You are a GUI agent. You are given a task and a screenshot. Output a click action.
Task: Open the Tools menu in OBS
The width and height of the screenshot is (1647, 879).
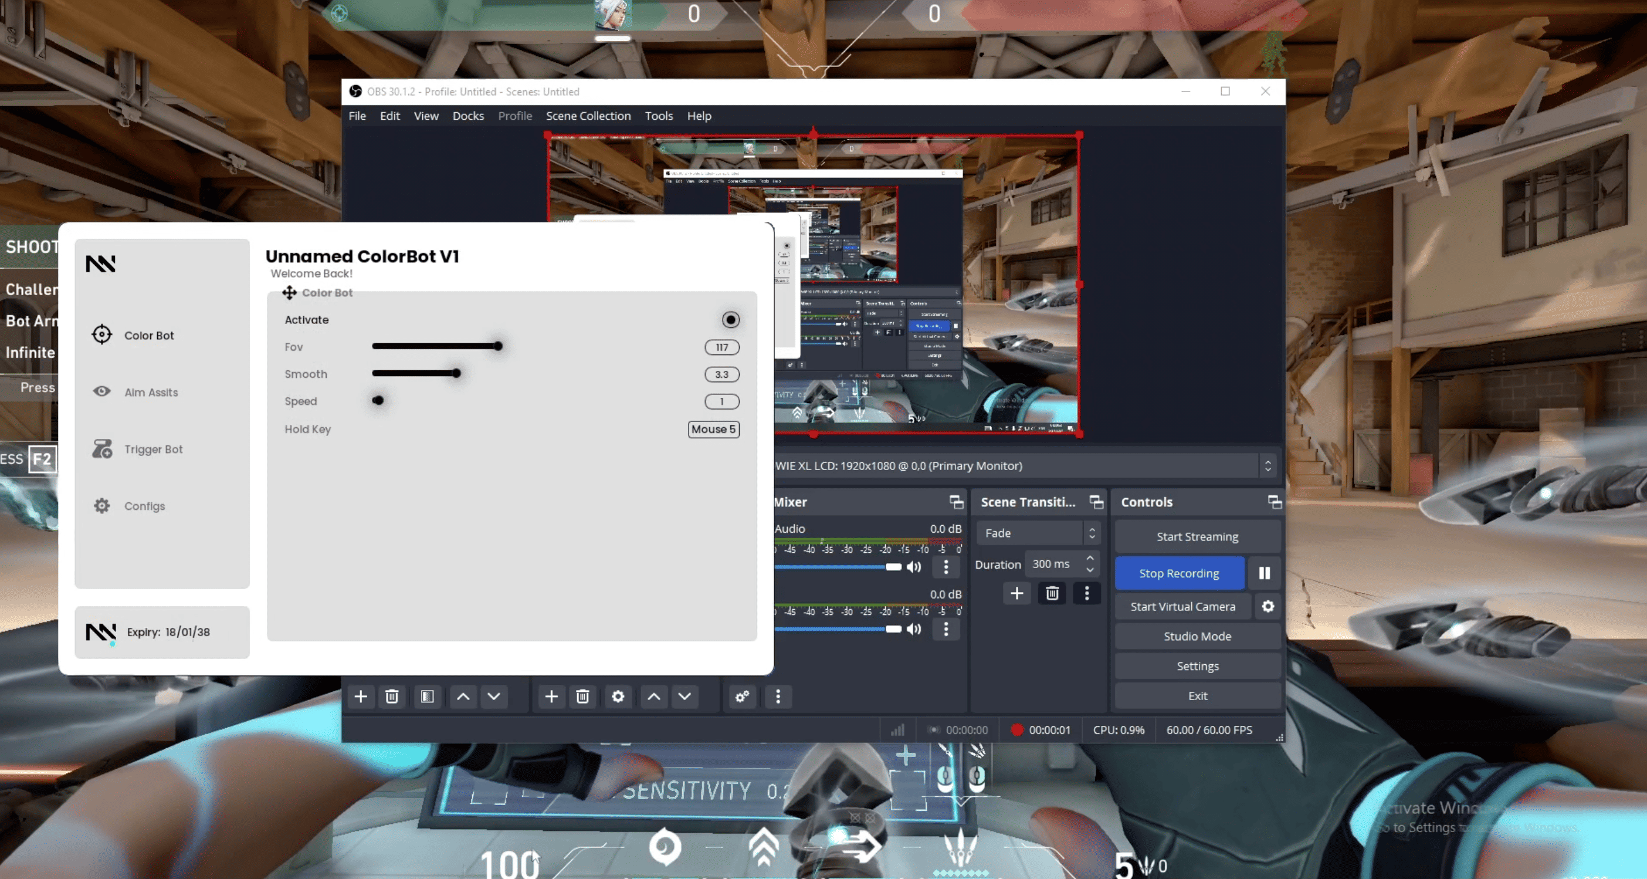(x=659, y=116)
